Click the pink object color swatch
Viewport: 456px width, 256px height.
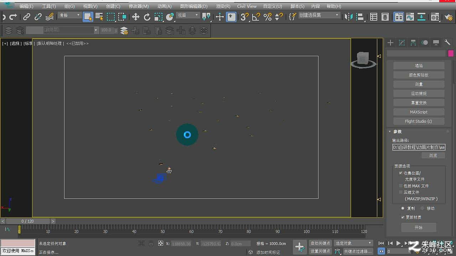pyautogui.click(x=451, y=53)
